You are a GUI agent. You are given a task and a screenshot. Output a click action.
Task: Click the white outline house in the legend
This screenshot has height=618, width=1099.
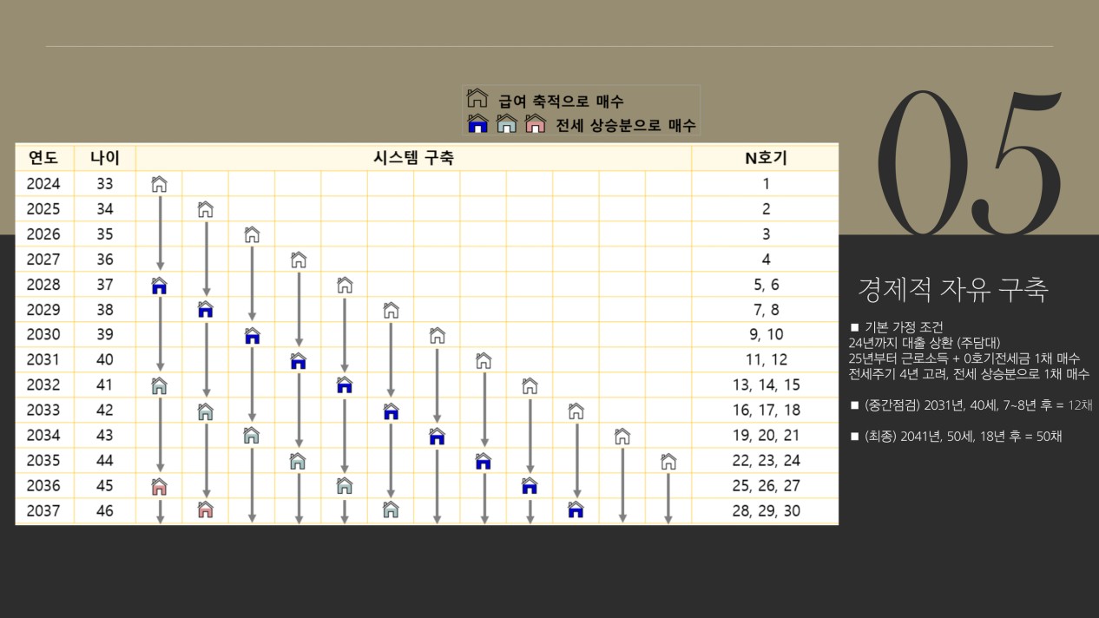pyautogui.click(x=477, y=99)
